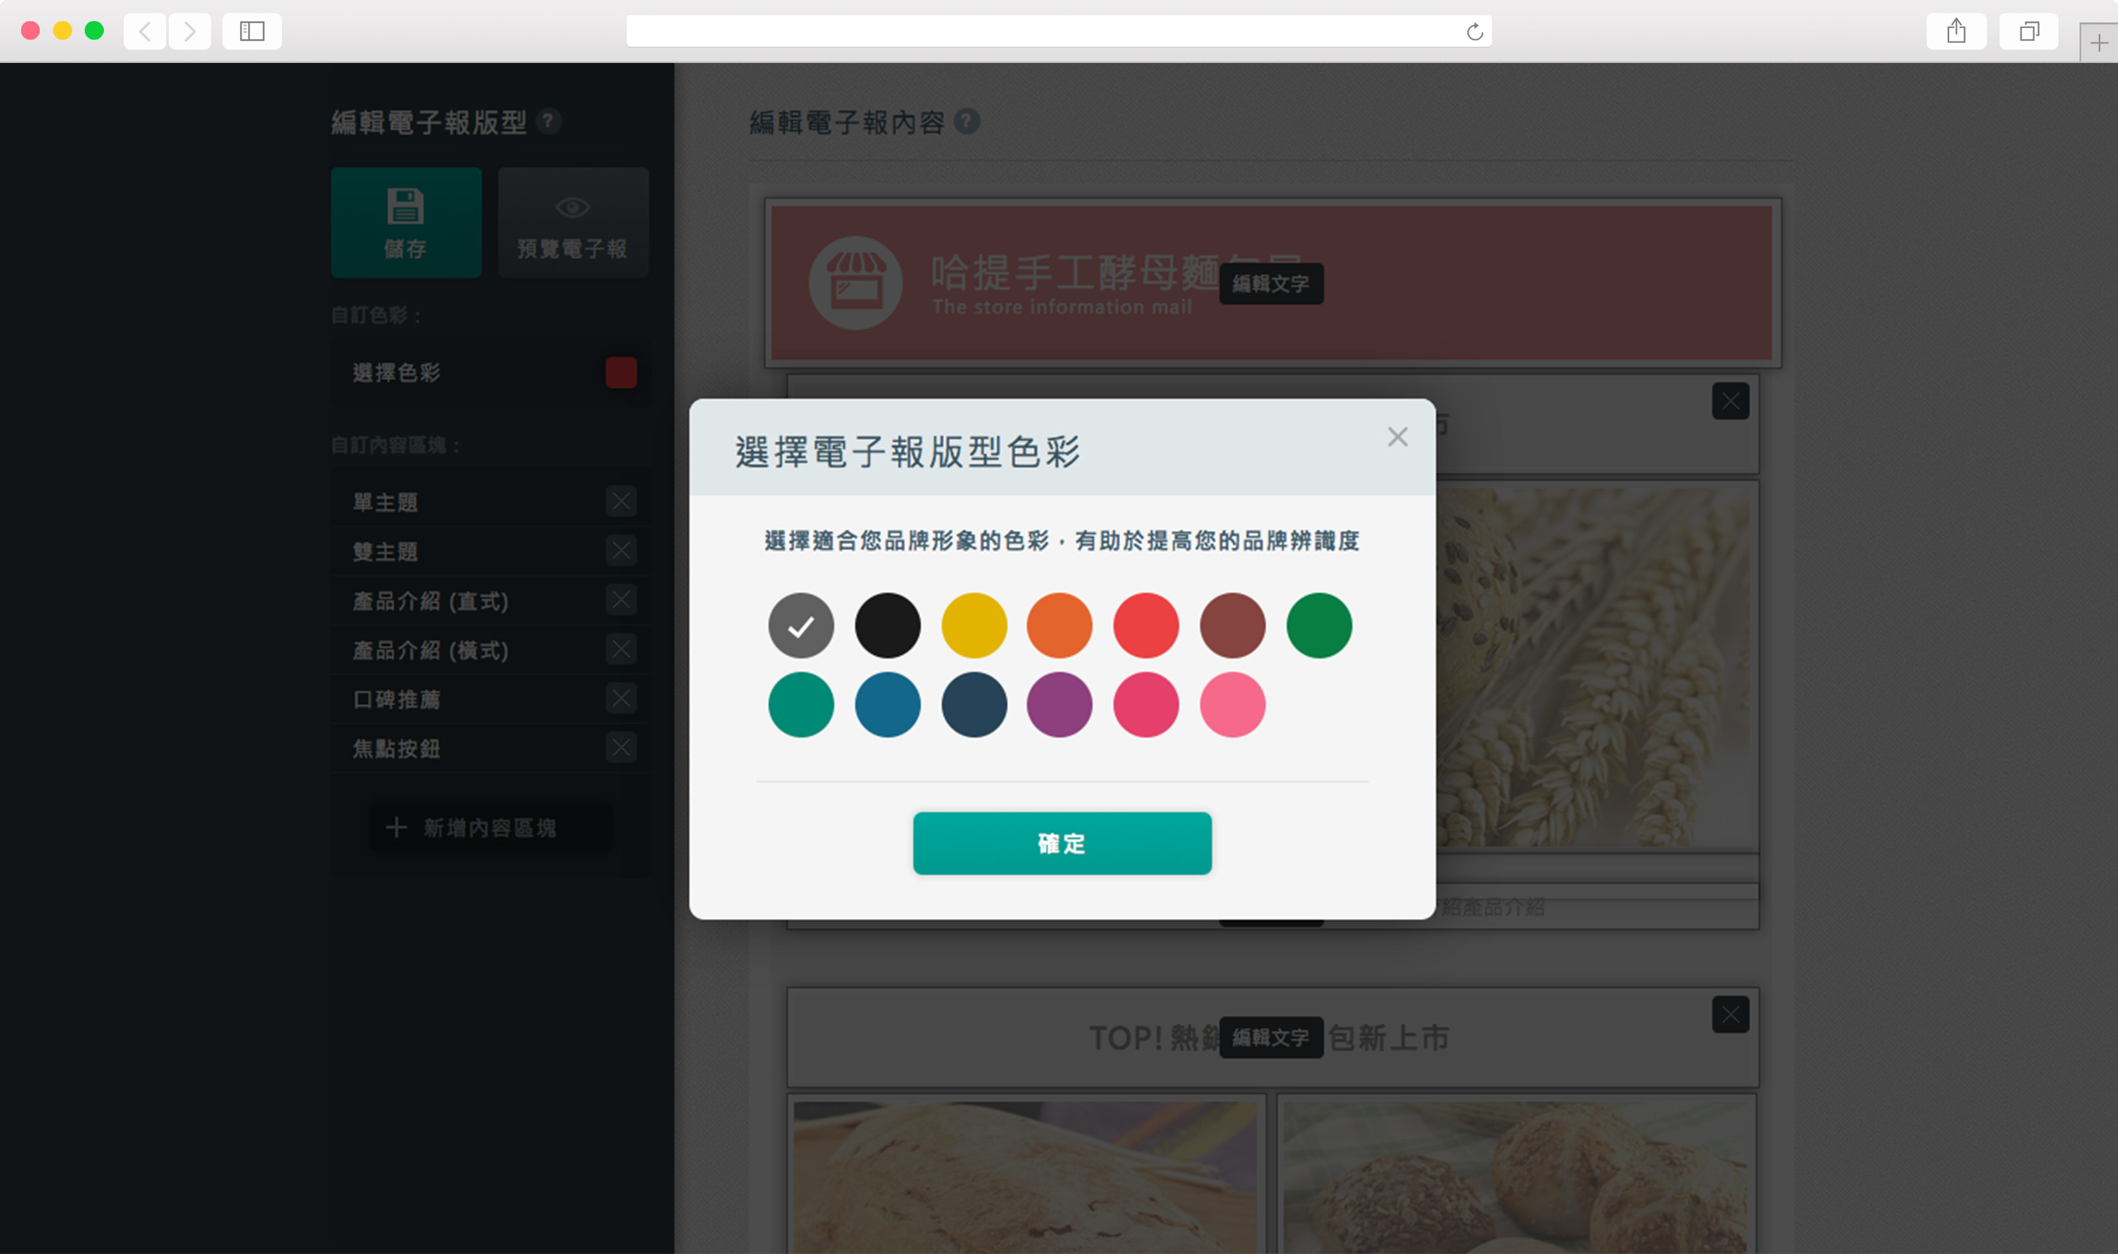This screenshot has height=1254, width=2118.
Task: Click the 確定 confirm button
Action: [1062, 842]
